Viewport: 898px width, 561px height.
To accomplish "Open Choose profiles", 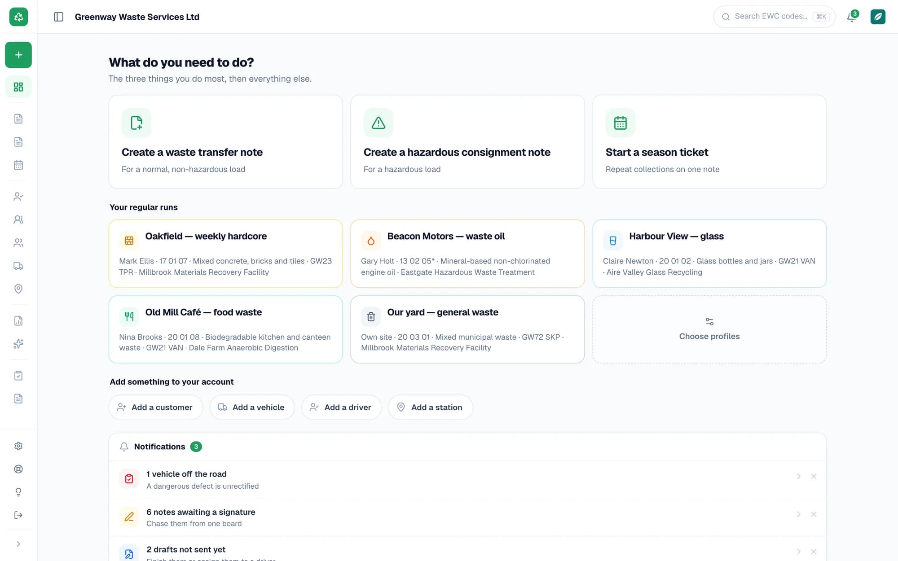I will point(709,329).
